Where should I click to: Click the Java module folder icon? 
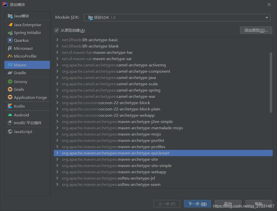pos(10,16)
